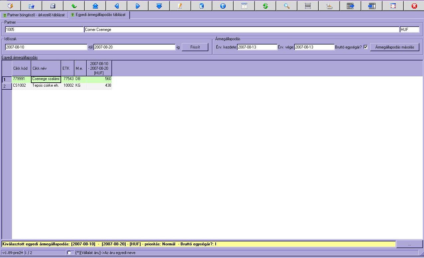Click the Frissít button
The image size is (424, 258).
pyautogui.click(x=195, y=47)
